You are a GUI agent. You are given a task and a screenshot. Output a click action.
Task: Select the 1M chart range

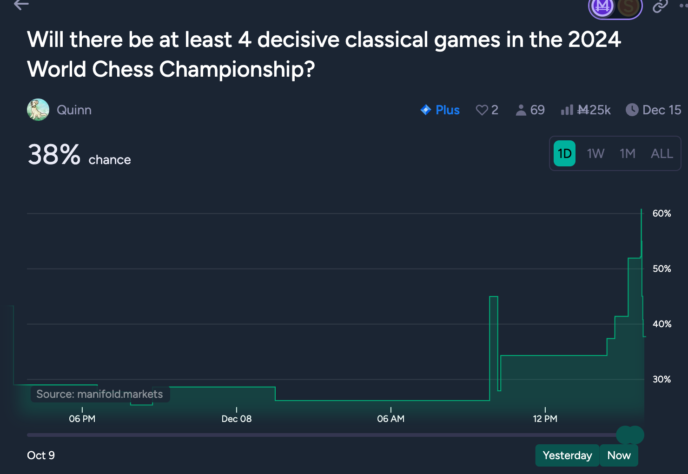(627, 153)
